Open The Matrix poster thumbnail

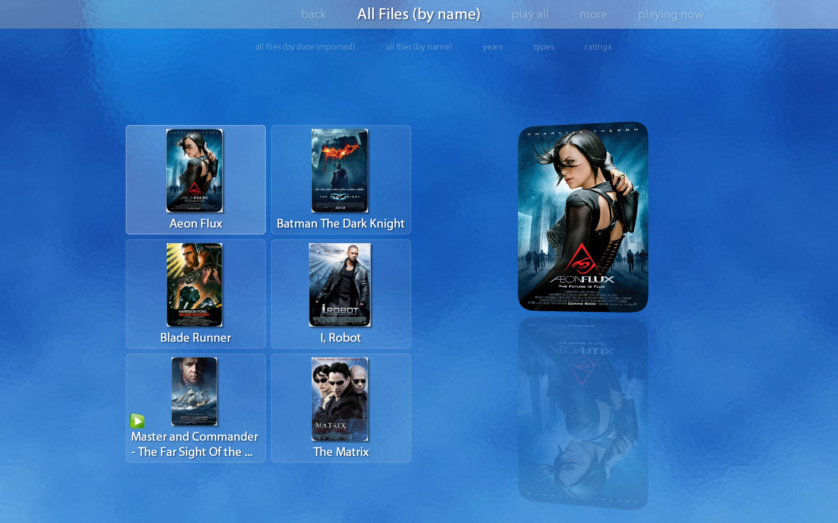340,399
